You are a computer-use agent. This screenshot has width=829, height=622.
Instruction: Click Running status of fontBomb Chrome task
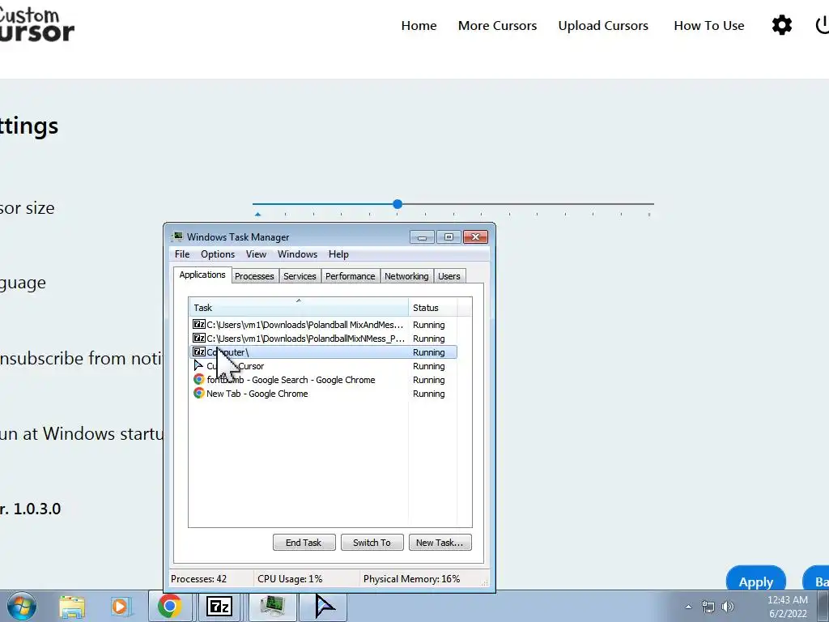[428, 380]
